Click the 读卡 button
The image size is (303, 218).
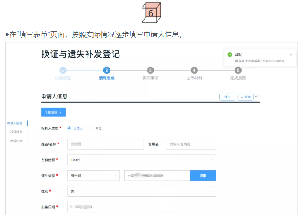coord(227,97)
